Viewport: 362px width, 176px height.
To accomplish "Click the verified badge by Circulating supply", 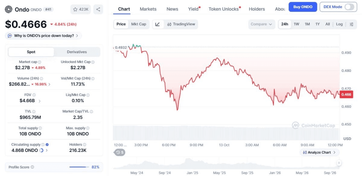I will [47, 145].
